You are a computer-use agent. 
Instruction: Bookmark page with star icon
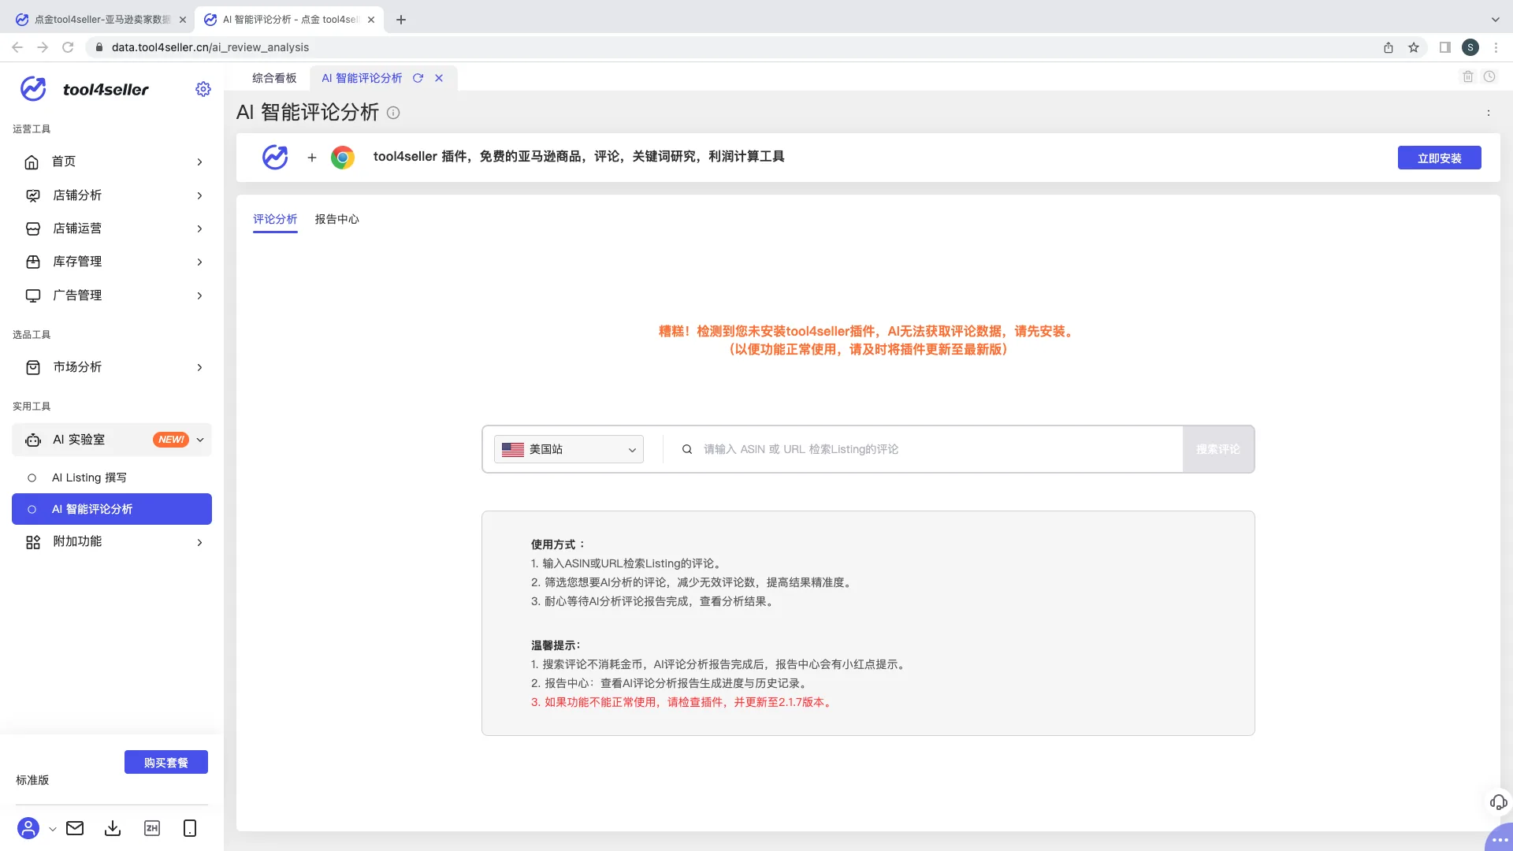click(1414, 47)
